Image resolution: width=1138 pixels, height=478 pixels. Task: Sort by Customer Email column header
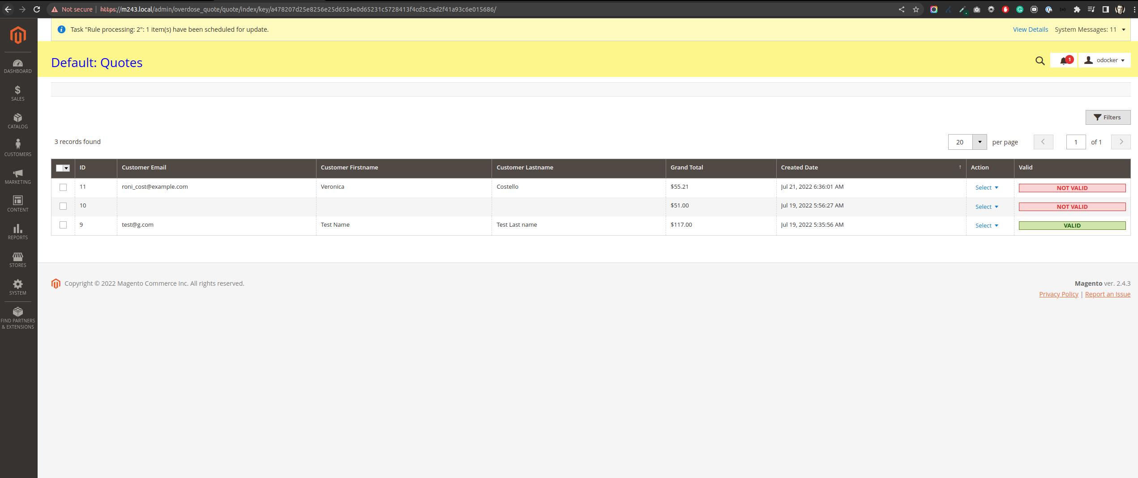144,168
